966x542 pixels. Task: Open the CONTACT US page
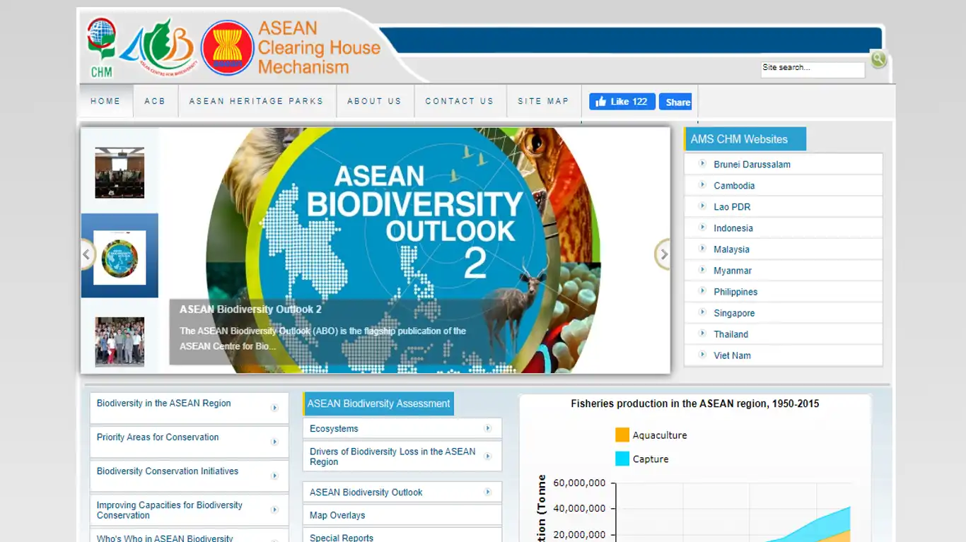(459, 101)
